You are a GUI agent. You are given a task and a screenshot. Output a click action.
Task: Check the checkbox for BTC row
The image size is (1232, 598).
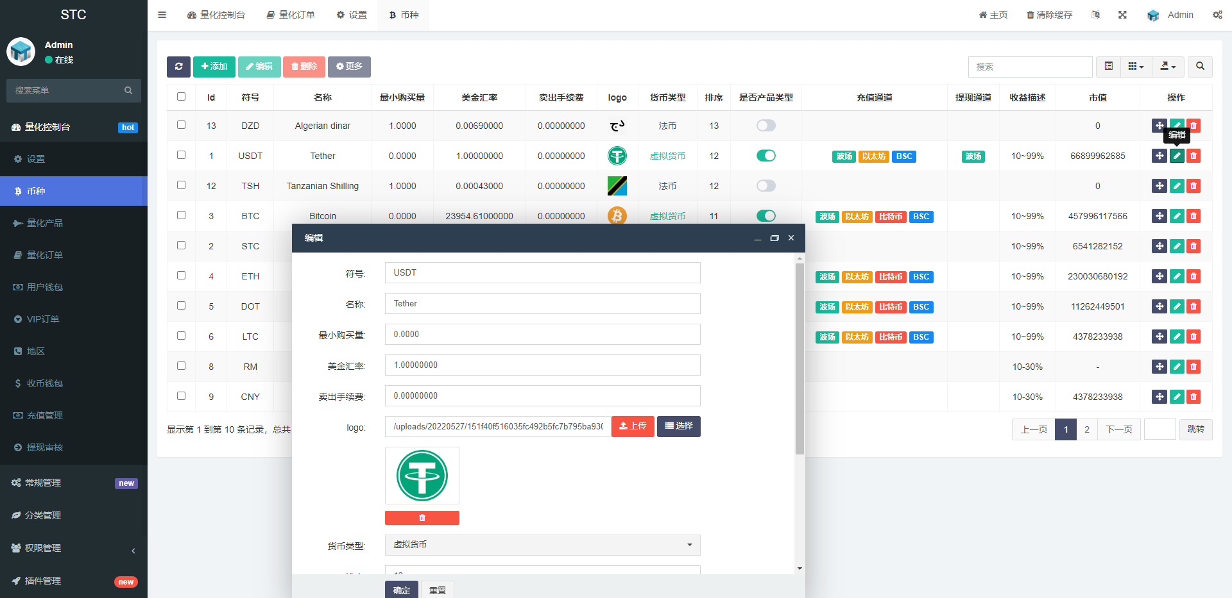[x=181, y=215]
